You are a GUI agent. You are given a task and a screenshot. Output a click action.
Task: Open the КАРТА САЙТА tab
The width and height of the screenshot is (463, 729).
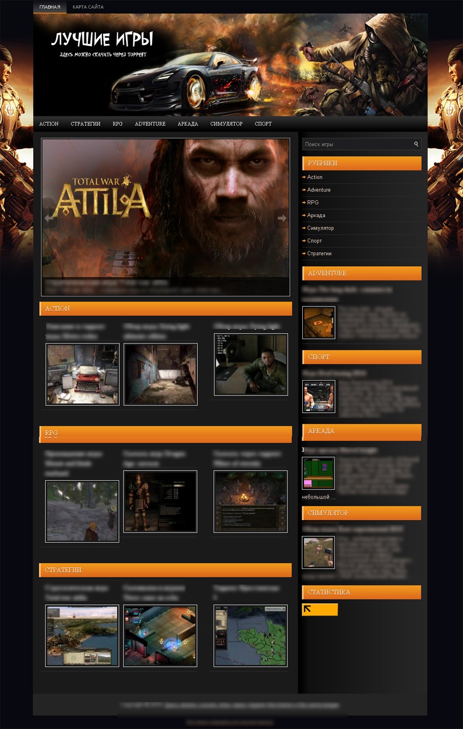click(88, 7)
